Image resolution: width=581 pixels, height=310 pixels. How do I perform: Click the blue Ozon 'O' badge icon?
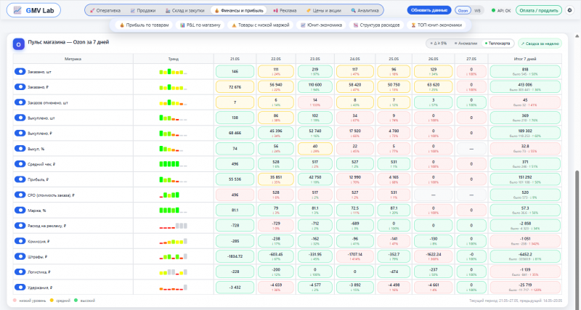point(19,44)
